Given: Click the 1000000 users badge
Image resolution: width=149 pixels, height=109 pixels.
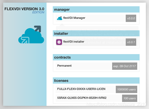Looking at the screenshot, I should click(126, 89).
